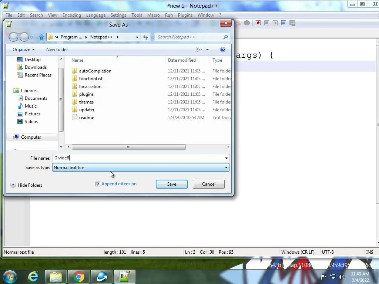Click the Change your view icon
This screenshot has width=379, height=284.
pyautogui.click(x=199, y=50)
